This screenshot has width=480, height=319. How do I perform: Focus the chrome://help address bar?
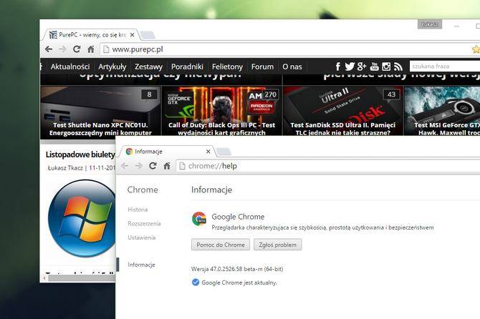[x=328, y=166]
